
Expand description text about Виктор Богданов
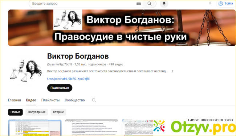click(x=107, y=71)
